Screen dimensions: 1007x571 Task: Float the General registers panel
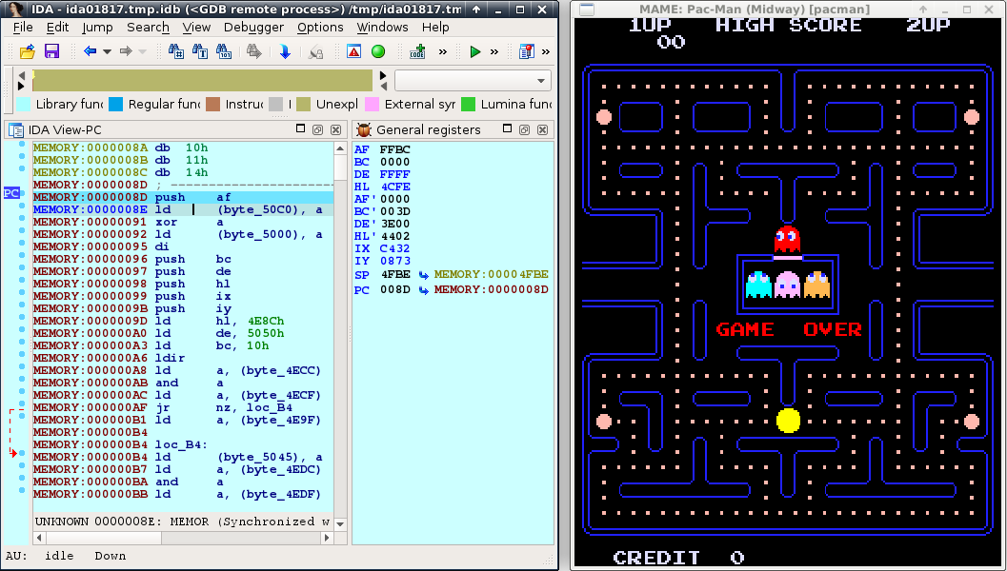tap(525, 129)
